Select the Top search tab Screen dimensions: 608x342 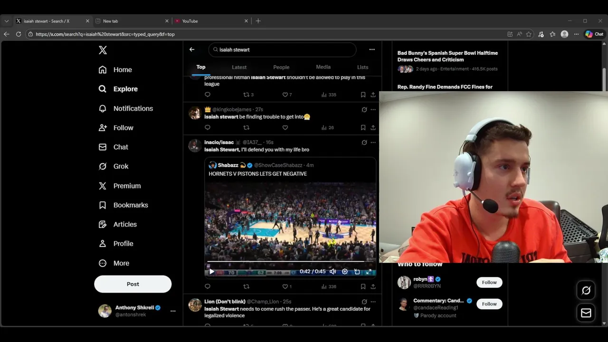tap(201, 67)
